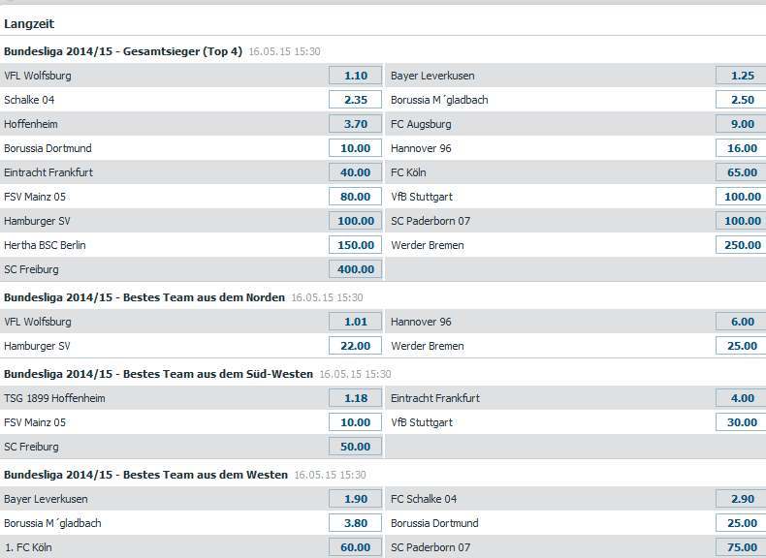
Task: Select 1. FC Köln odds 60.00
Action: [355, 547]
